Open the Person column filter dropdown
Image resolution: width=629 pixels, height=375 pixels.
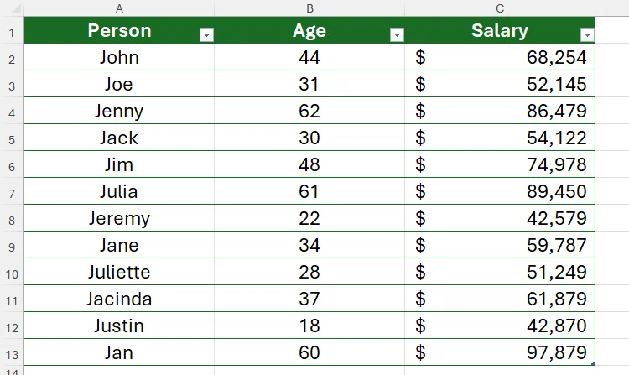pos(205,34)
